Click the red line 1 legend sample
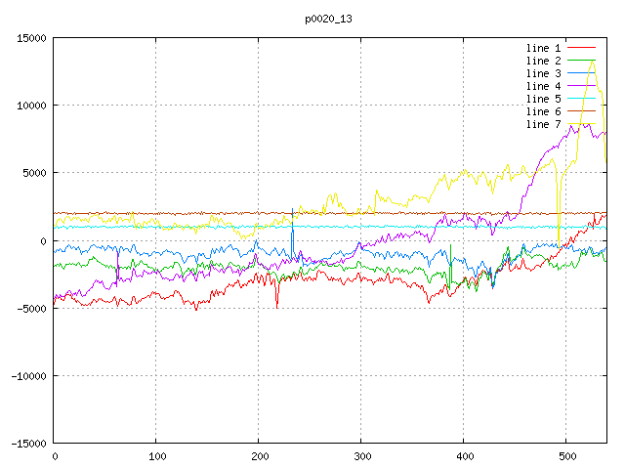The height and width of the screenshot is (469, 625). point(582,48)
